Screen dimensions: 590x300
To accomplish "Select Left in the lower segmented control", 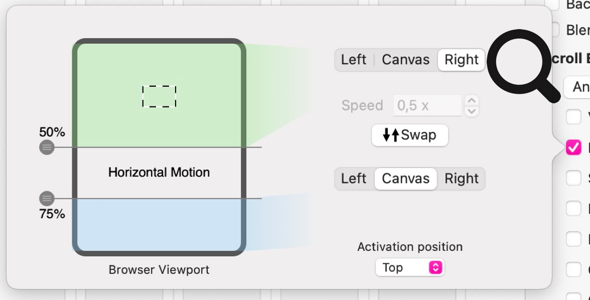I will click(x=354, y=179).
